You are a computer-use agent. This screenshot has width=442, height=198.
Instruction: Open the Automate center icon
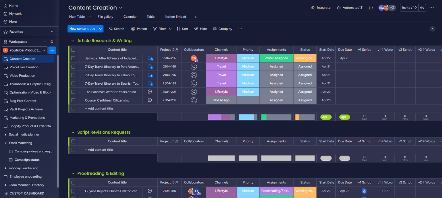[x=338, y=8]
